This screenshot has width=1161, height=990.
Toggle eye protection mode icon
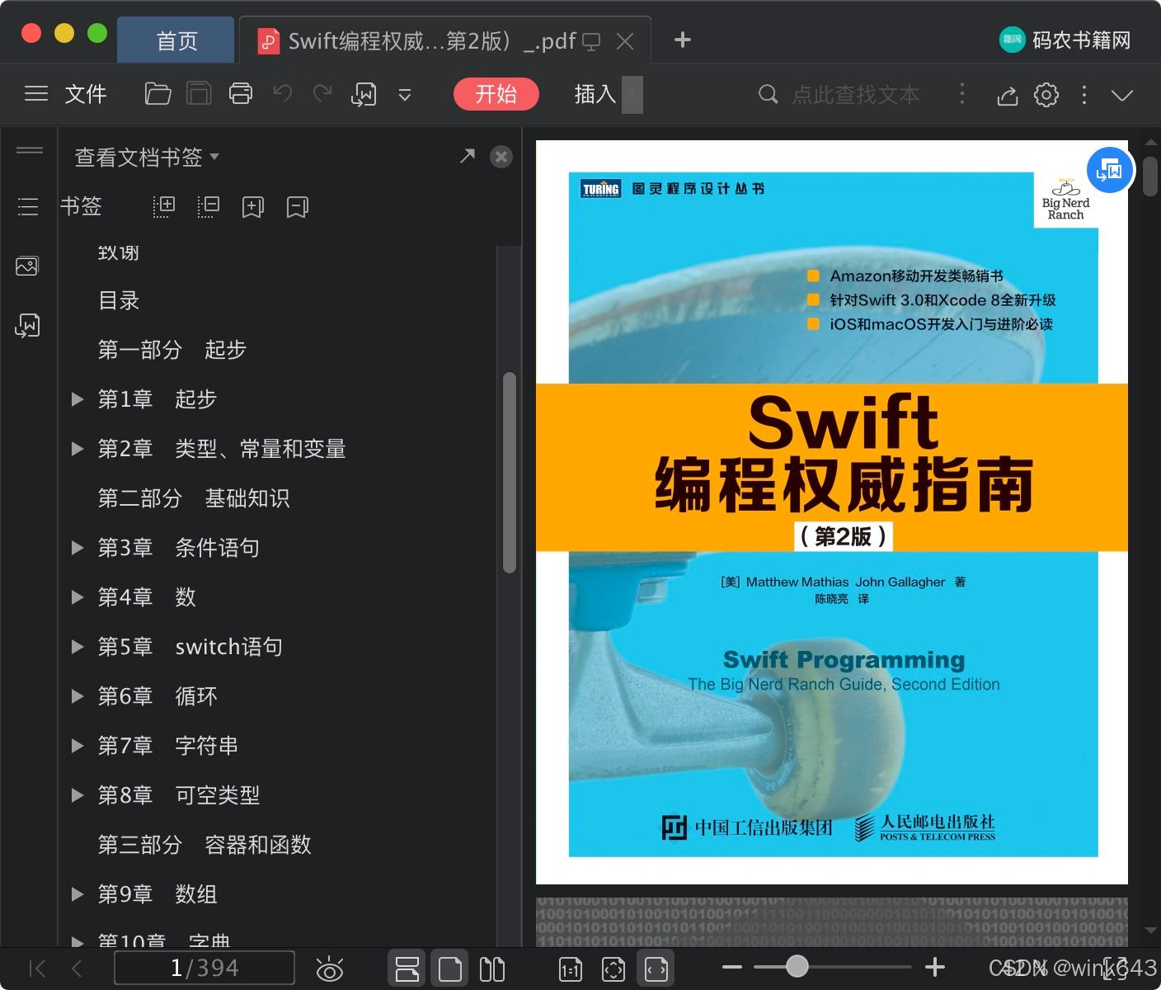click(x=330, y=969)
